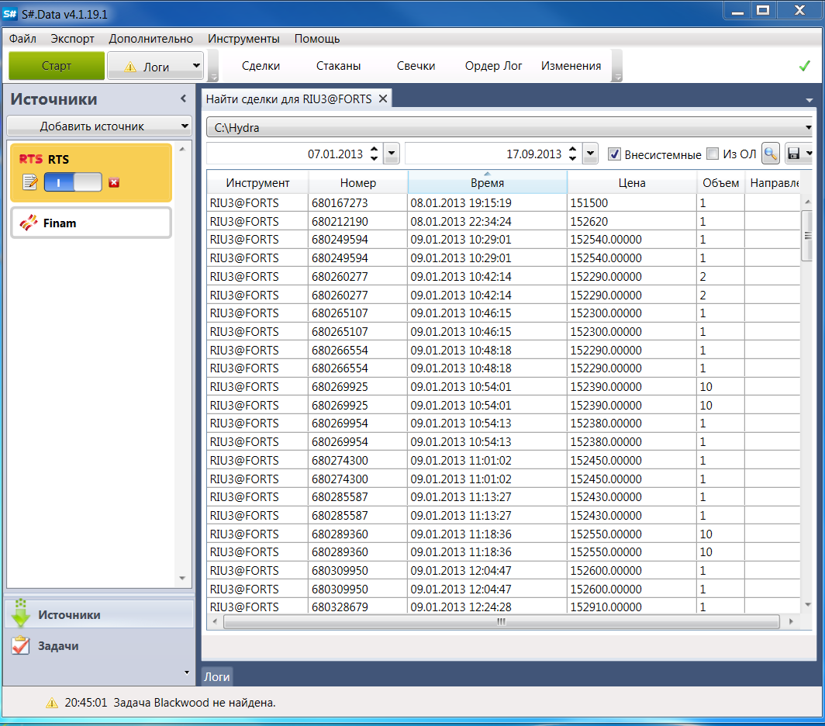Remove RTS source with red X icon
The width and height of the screenshot is (825, 726).
114,182
